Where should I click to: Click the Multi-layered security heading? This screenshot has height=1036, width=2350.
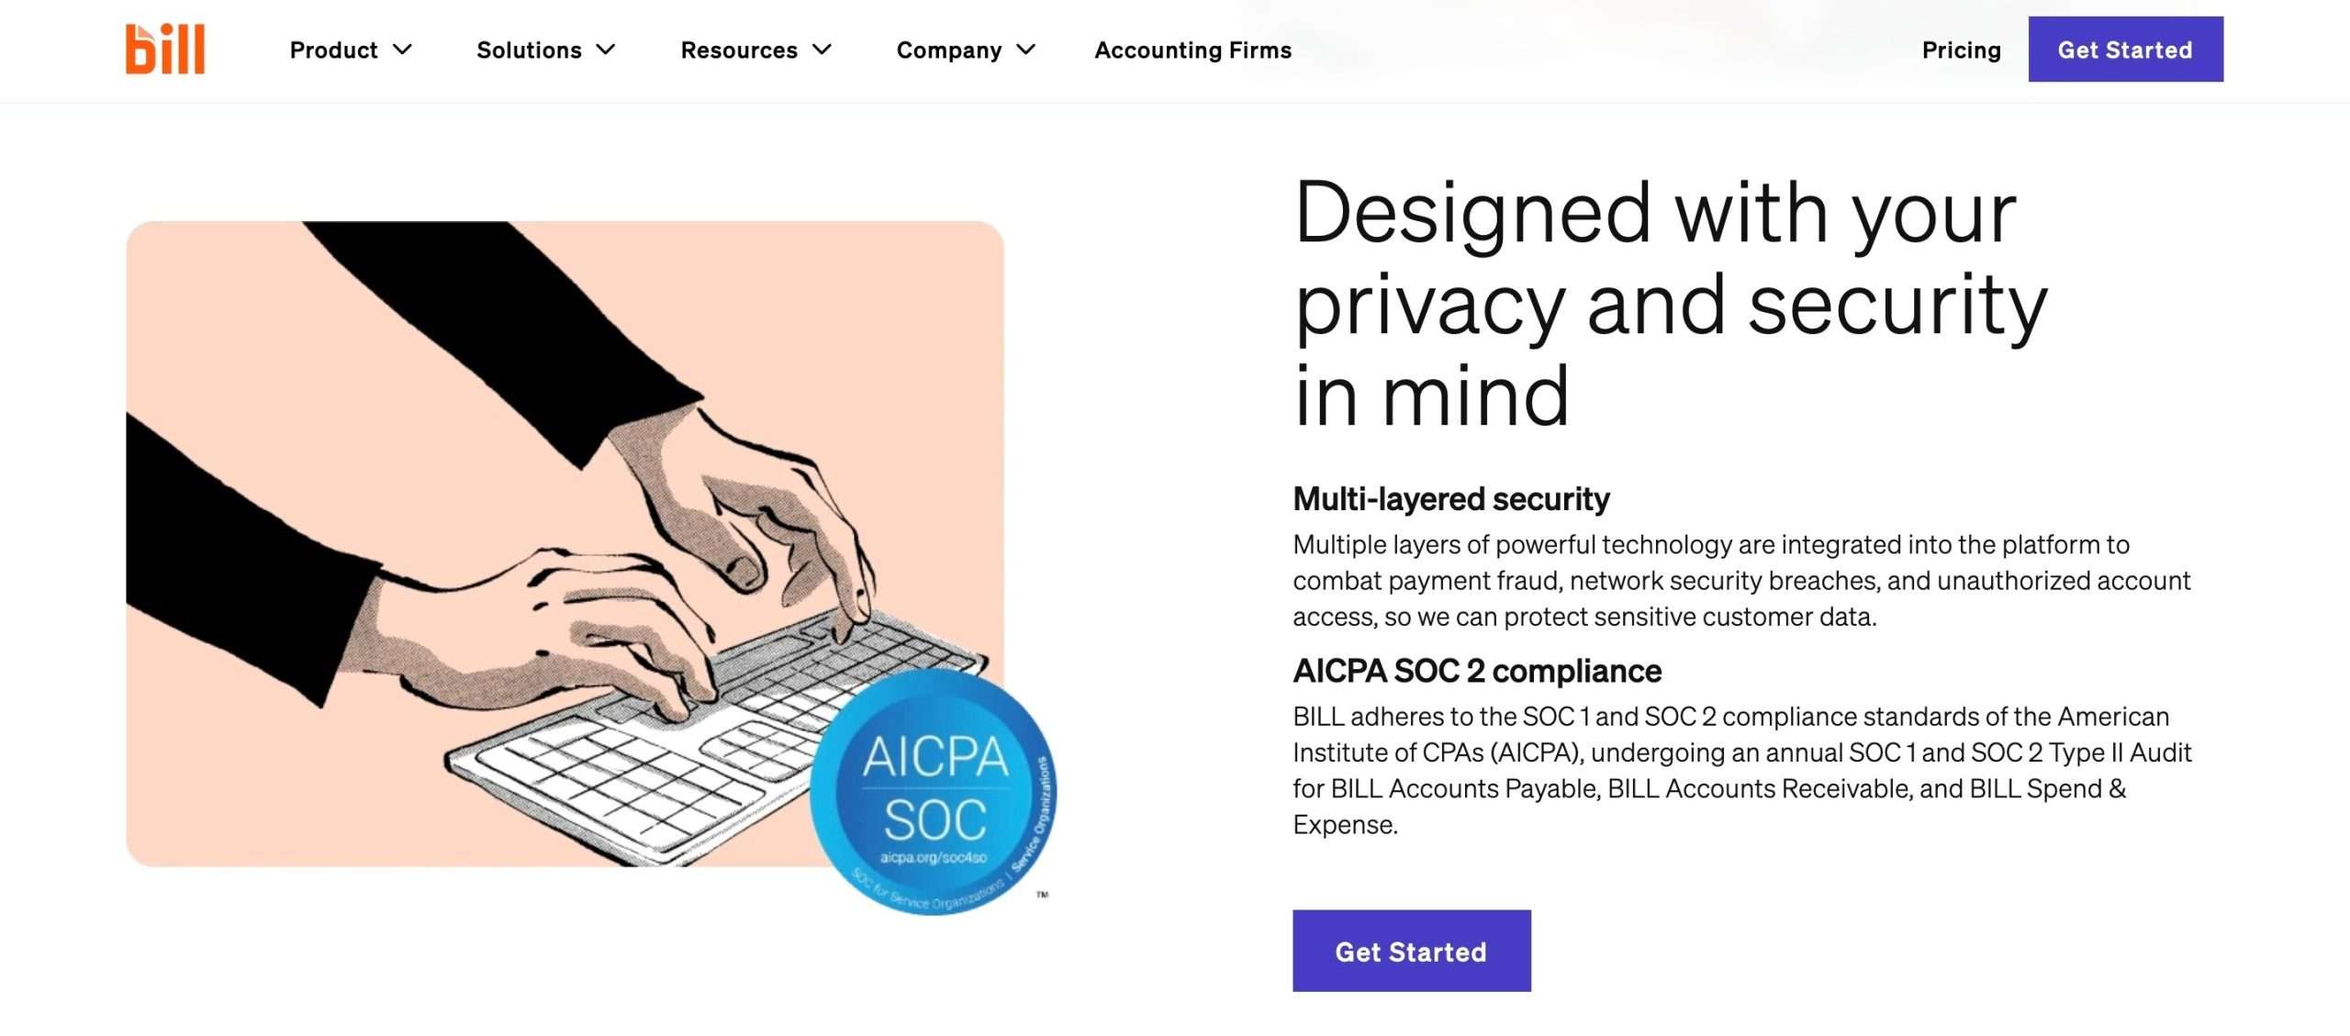click(x=1450, y=498)
